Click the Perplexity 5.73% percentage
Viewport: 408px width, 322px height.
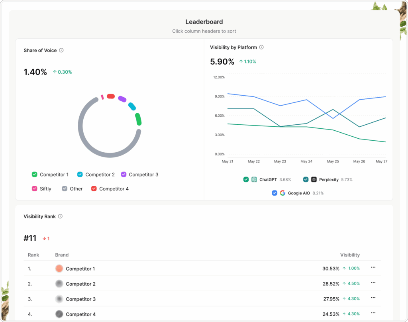[347, 180]
